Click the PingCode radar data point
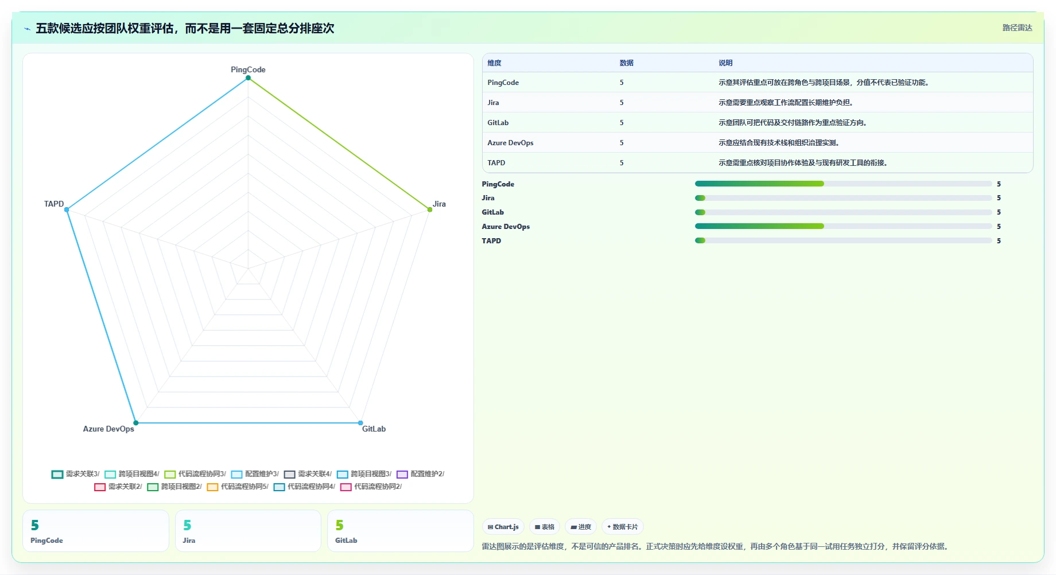1056x575 pixels. click(x=248, y=78)
